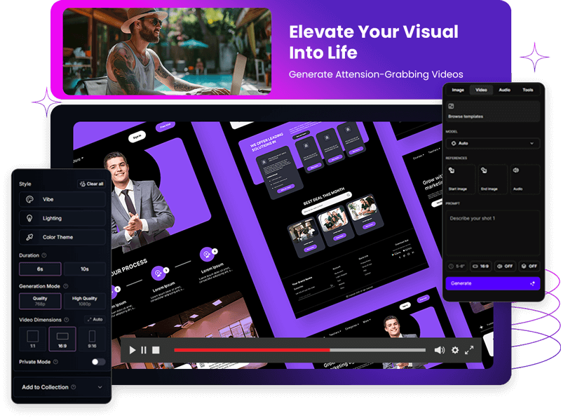Expand the Add to Collection section

pyautogui.click(x=62, y=387)
